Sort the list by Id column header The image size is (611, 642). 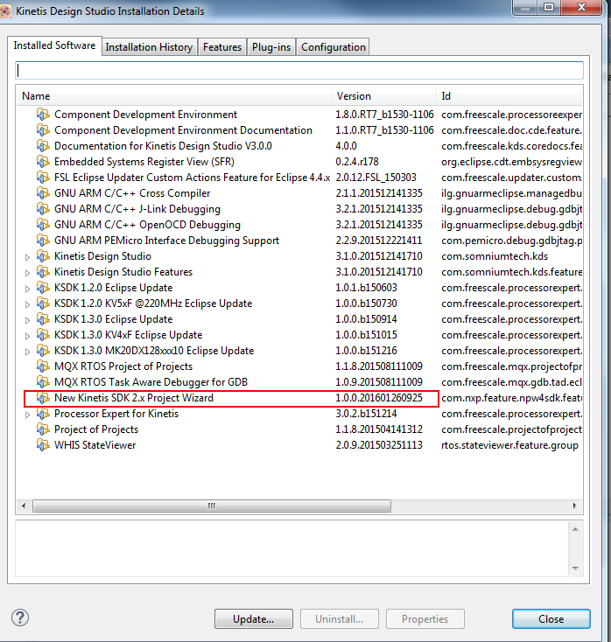pyautogui.click(x=509, y=96)
